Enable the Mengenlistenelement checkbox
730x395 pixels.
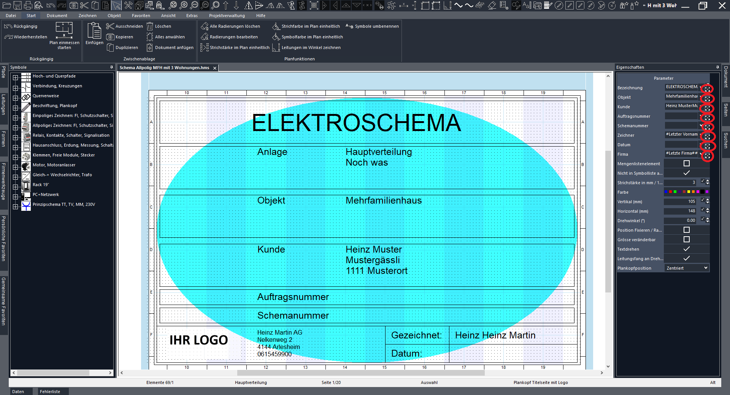tap(686, 163)
